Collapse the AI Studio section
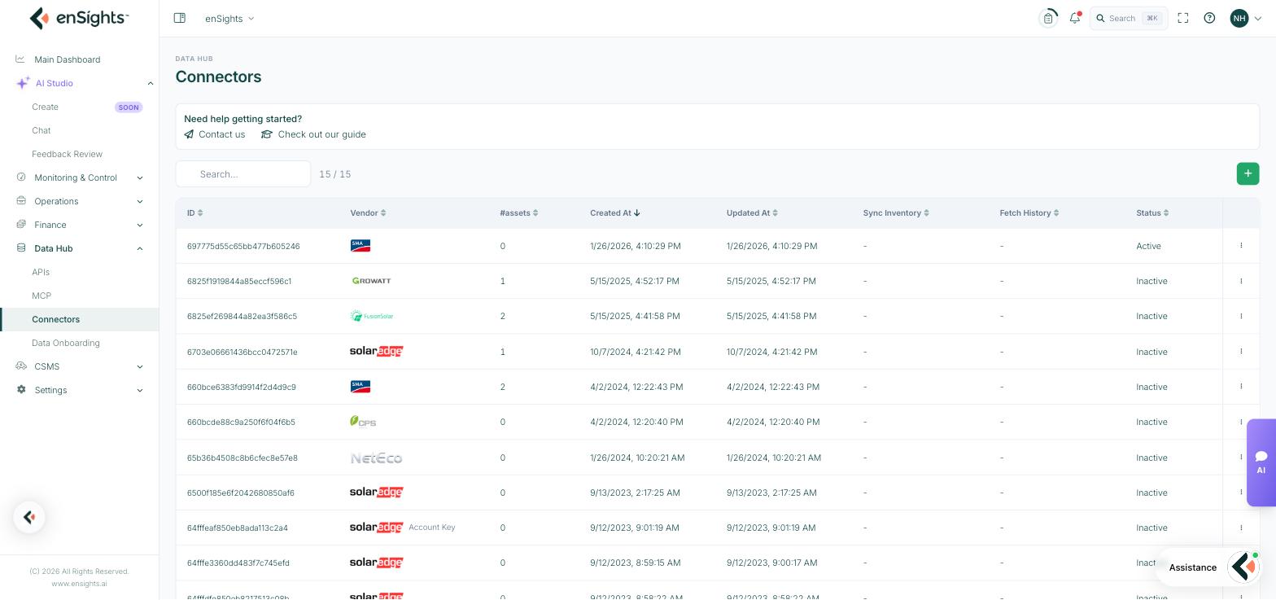Image resolution: width=1276 pixels, height=600 pixels. coord(150,83)
